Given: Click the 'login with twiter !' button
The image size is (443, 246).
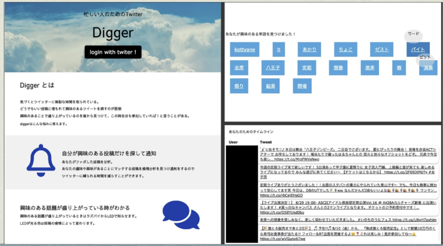Looking at the screenshot, I should tap(113, 52).
